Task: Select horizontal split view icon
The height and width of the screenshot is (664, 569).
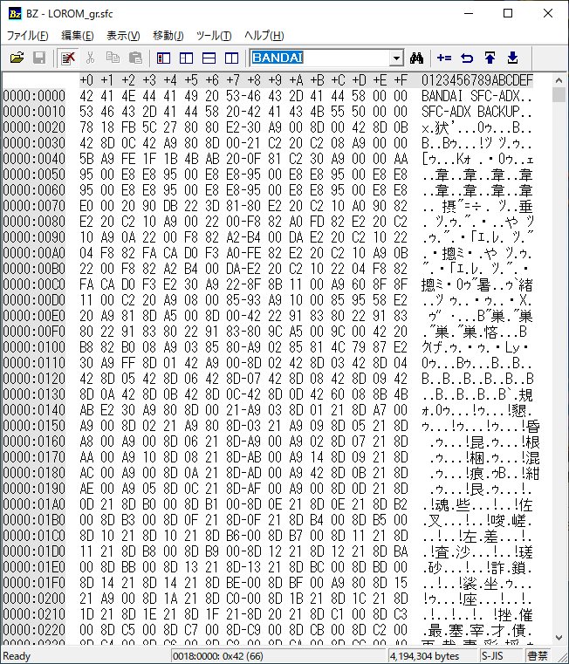Action: point(209,58)
